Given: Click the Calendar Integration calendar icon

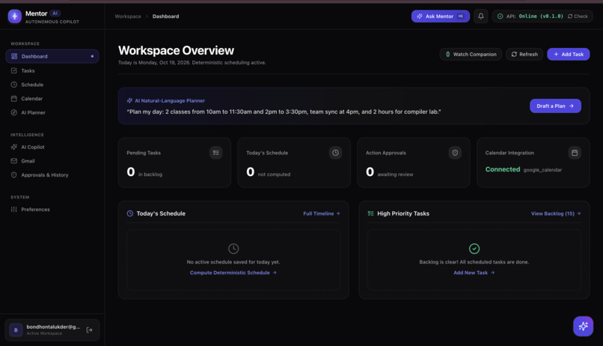Looking at the screenshot, I should pyautogui.click(x=575, y=153).
